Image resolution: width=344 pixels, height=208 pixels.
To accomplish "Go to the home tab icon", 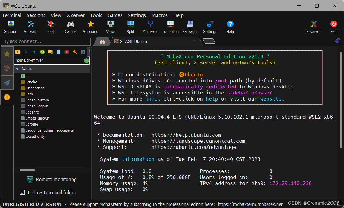I will pyautogui.click(x=102, y=41).
